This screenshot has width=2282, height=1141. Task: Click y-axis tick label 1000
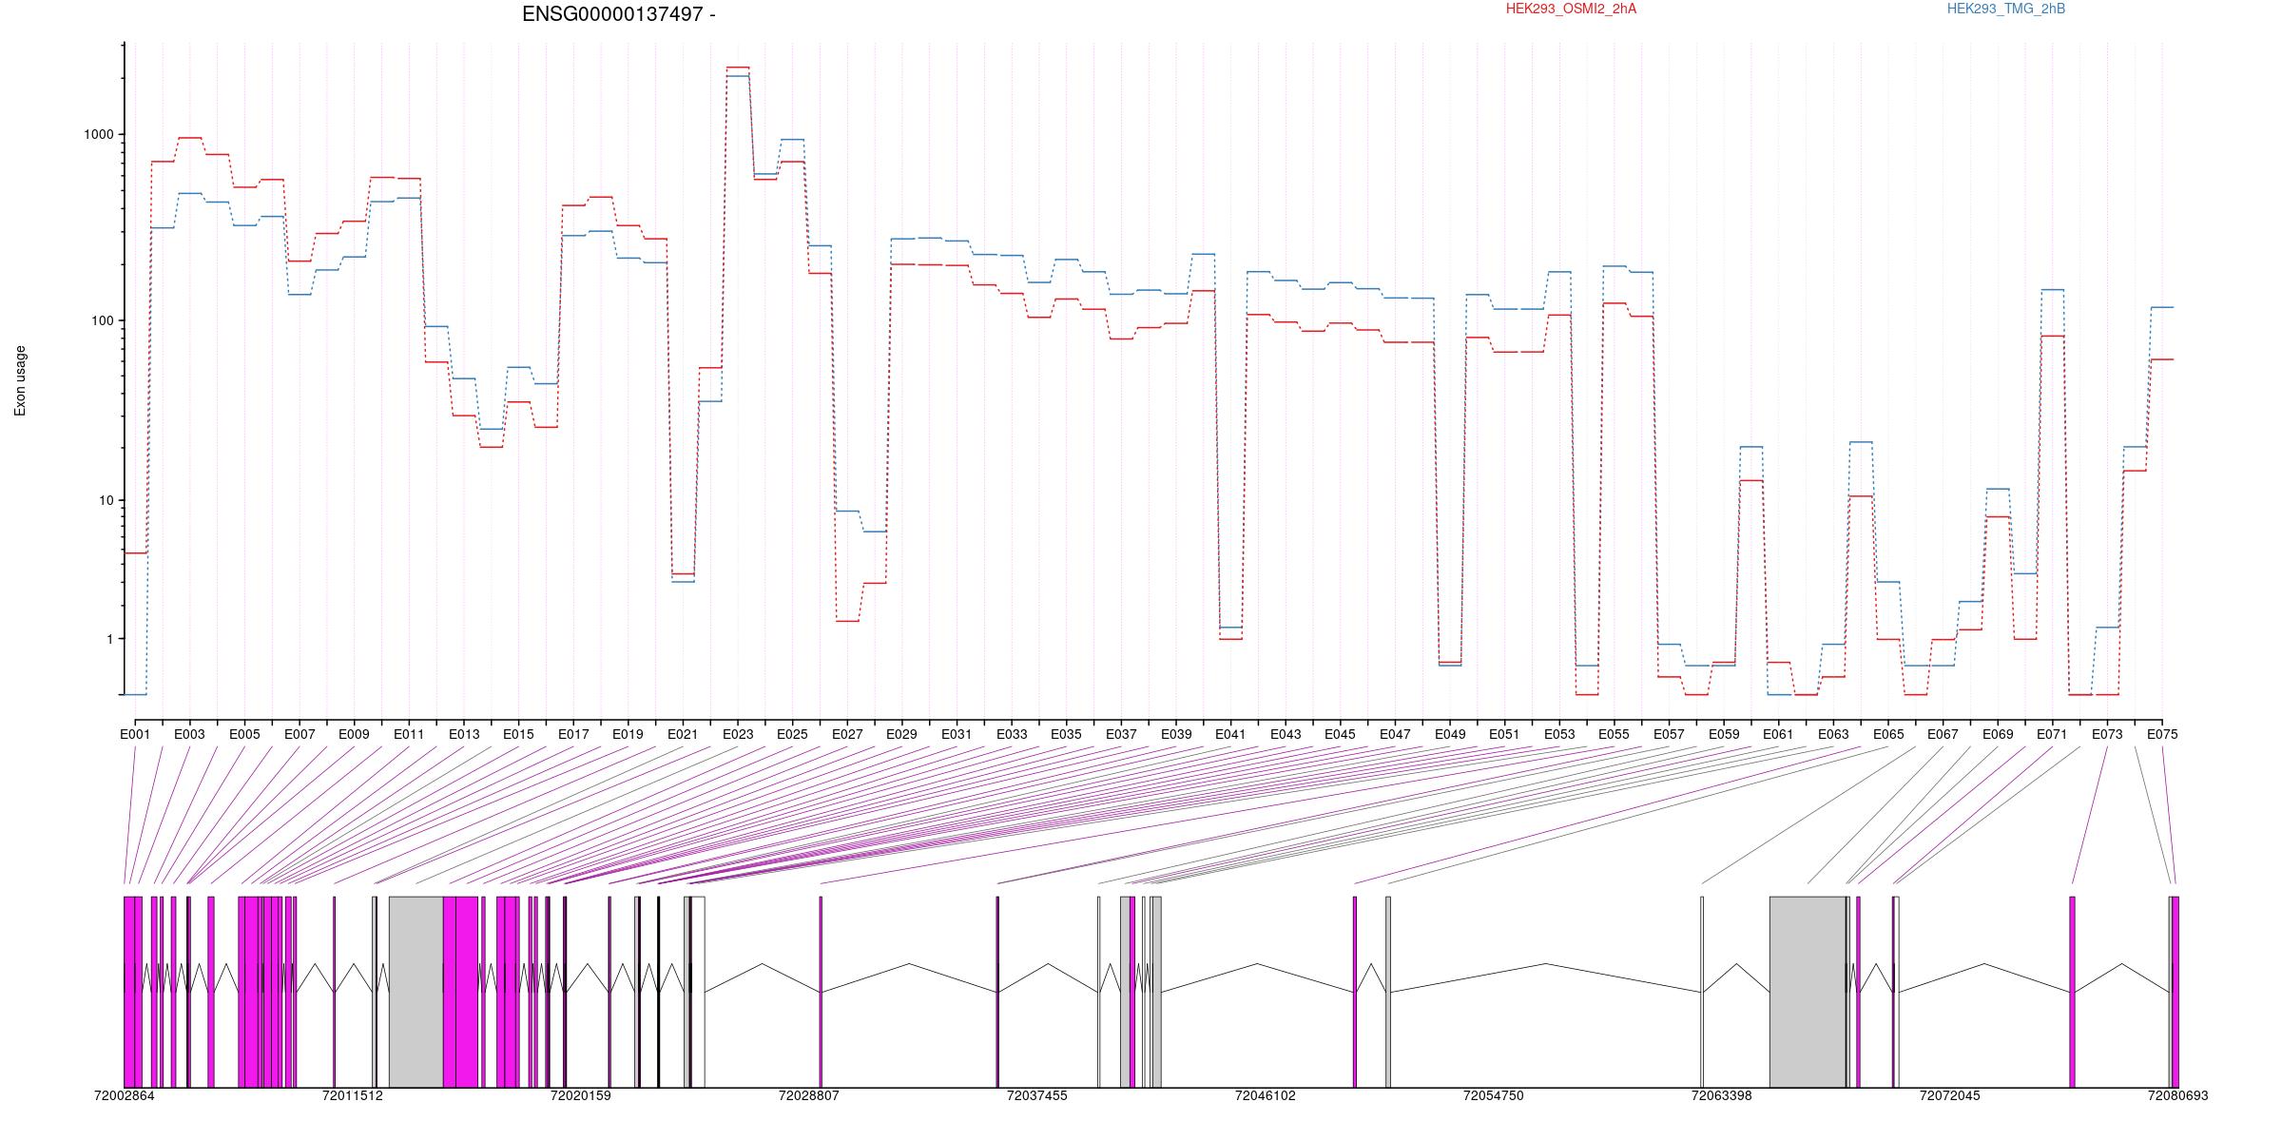tap(99, 135)
